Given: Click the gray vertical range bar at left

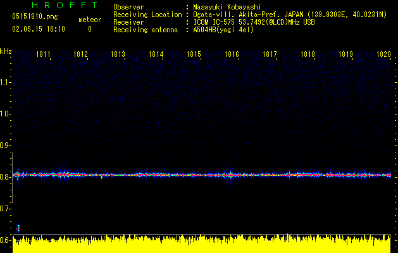Looking at the screenshot, I should pyautogui.click(x=13, y=178).
